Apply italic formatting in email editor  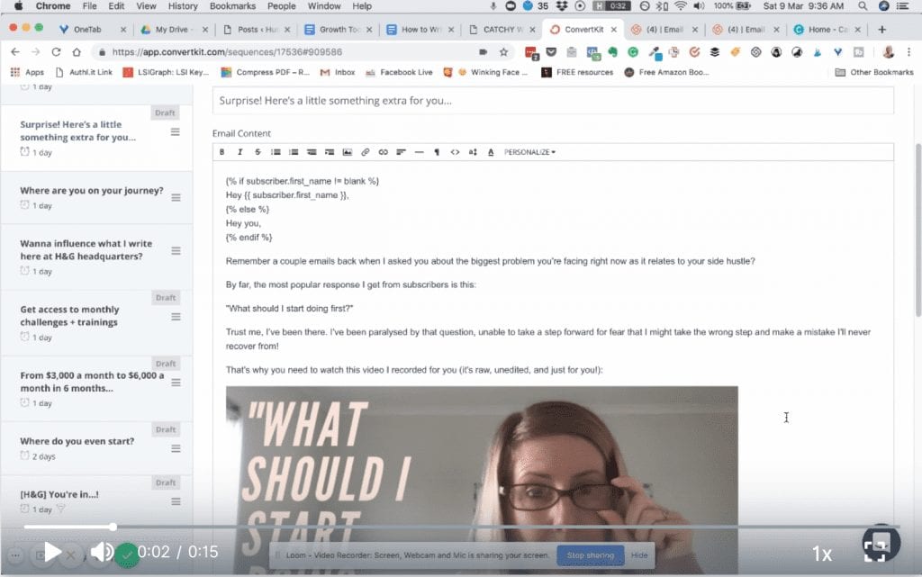pyautogui.click(x=240, y=152)
